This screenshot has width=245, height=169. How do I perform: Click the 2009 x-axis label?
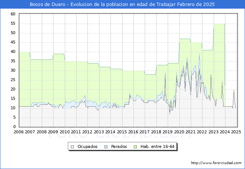pos(53,132)
